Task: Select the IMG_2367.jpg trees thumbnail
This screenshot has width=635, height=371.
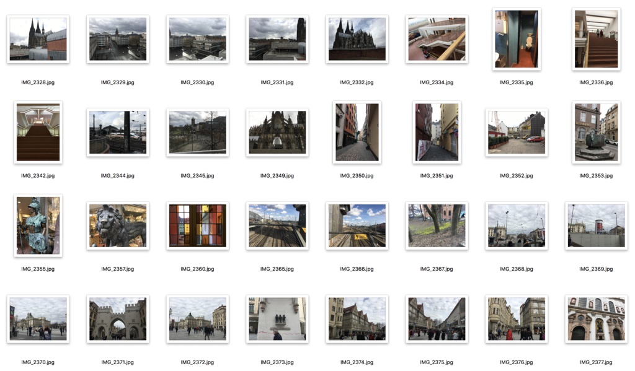Action: pyautogui.click(x=437, y=225)
